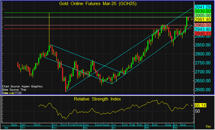Screen dimensions: 215x130
Task: Click the yellow last-price arrow marker
Action: [x=192, y=19]
